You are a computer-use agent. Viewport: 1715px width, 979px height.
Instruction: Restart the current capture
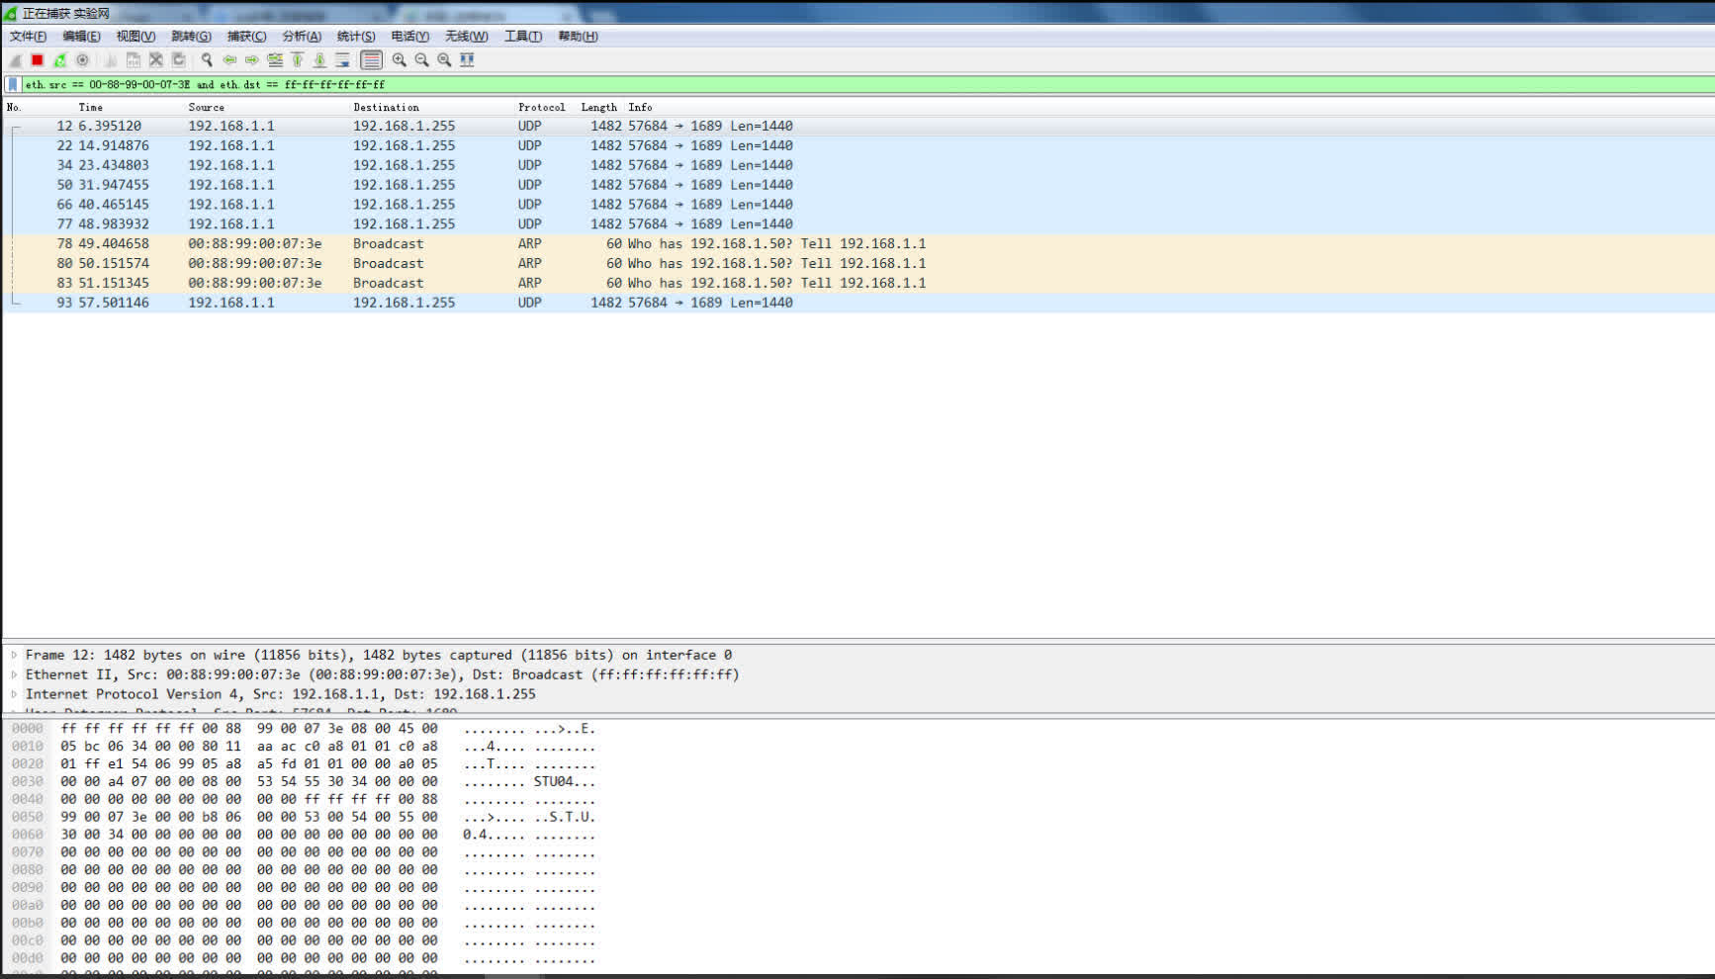[x=60, y=60]
